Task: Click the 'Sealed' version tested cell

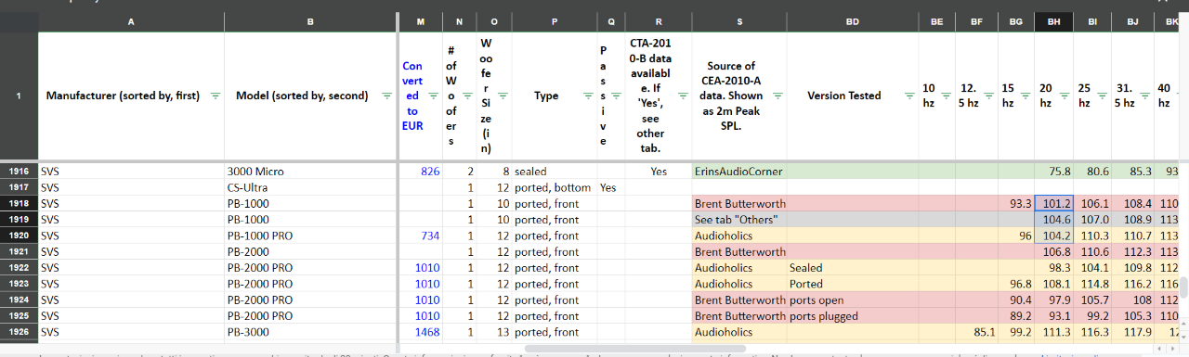Action: tap(852, 268)
